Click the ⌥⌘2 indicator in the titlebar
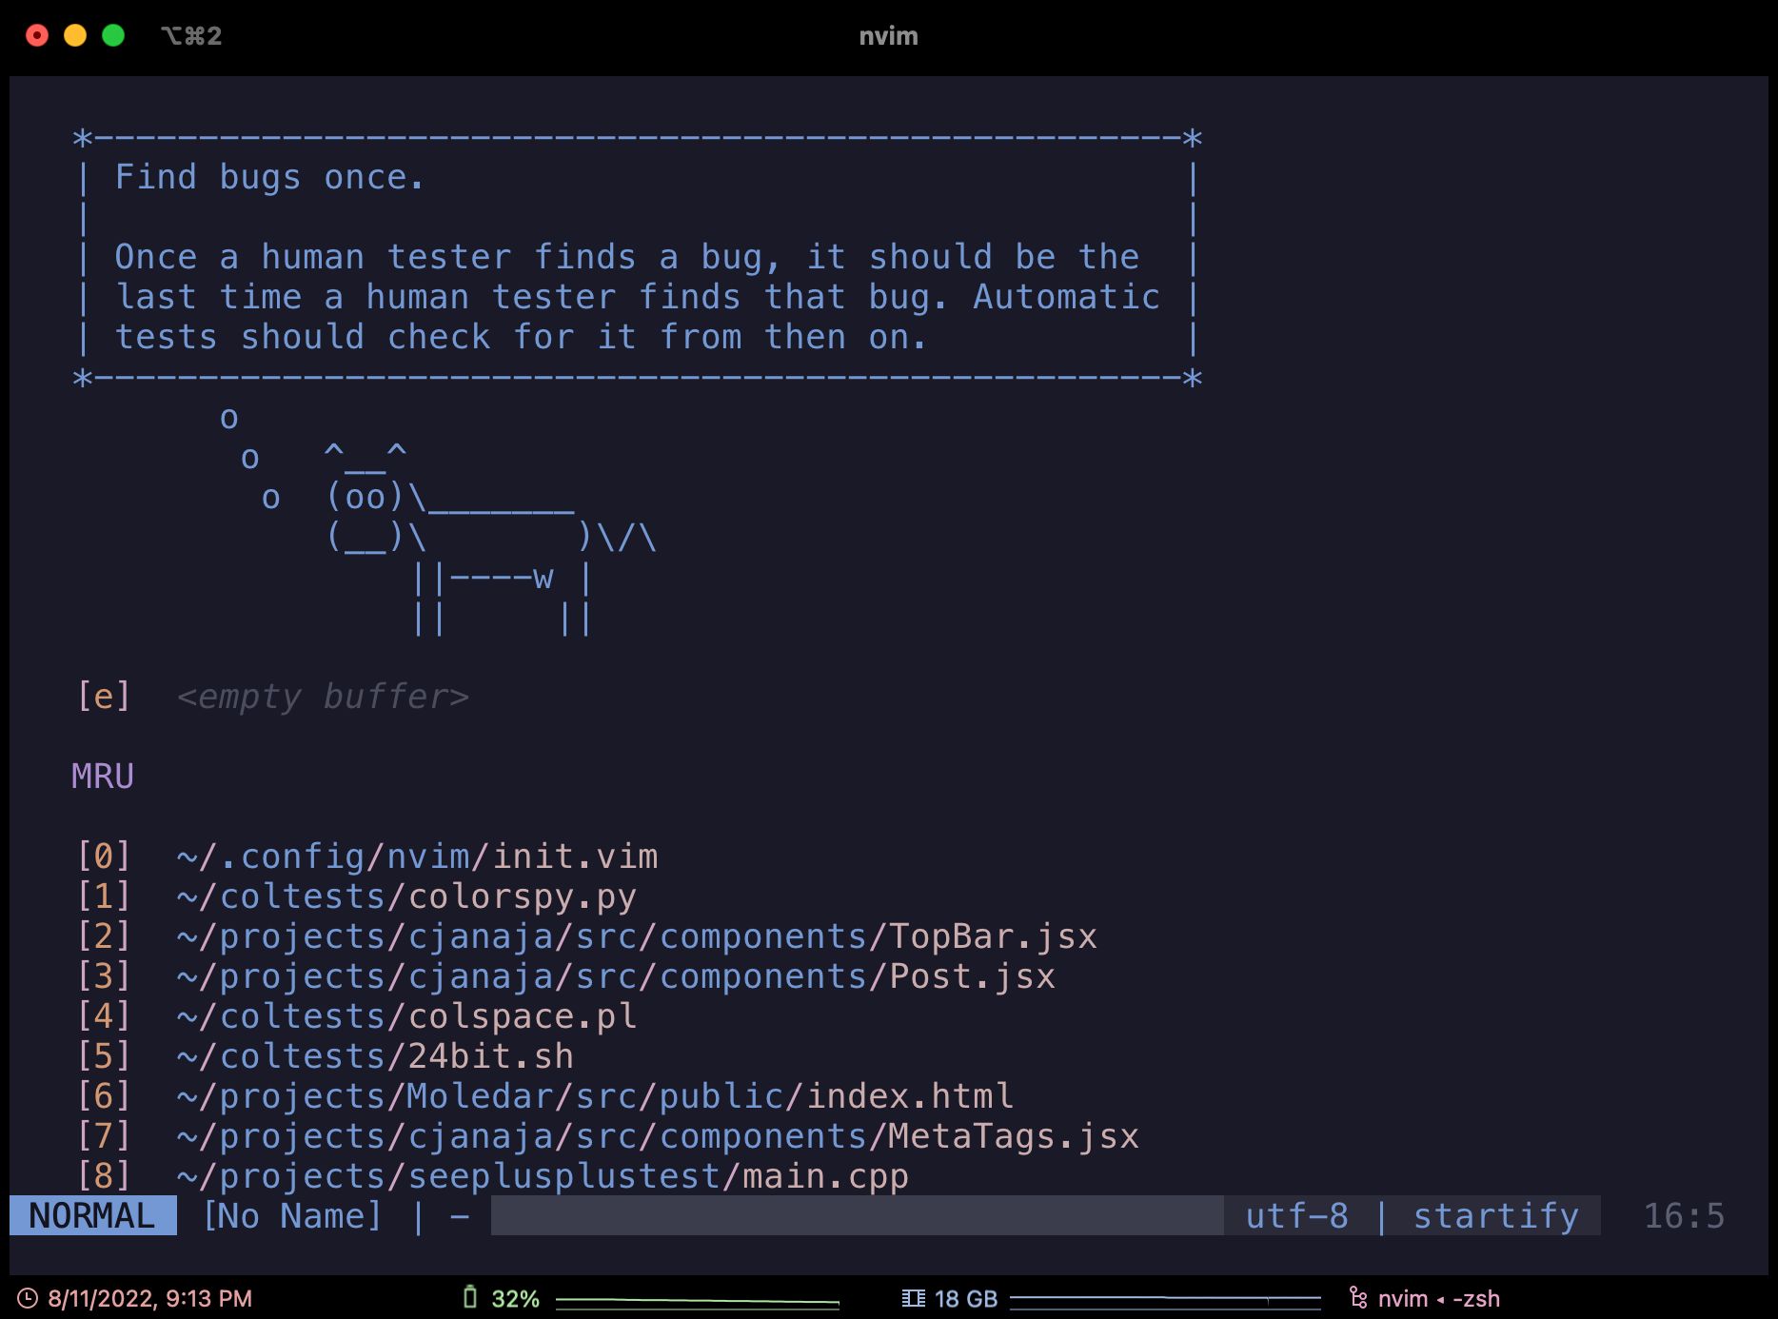Viewport: 1778px width, 1319px height. (192, 36)
